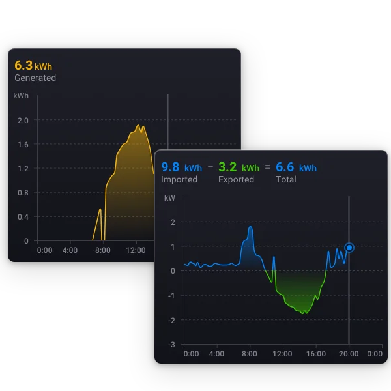This screenshot has height=391, width=391.
Task: Click the 12:00 tick on the generation chart
Action: 136,250
